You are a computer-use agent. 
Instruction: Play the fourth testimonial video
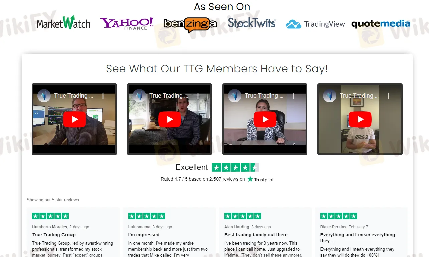360,119
